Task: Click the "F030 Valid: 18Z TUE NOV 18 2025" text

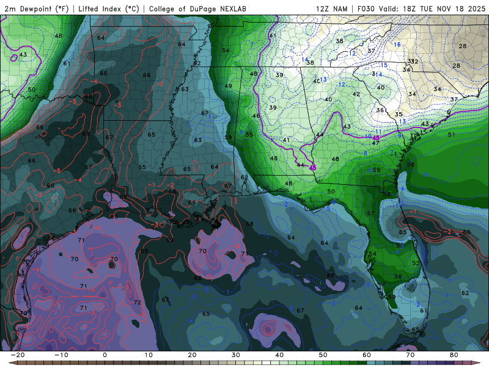Action: click(x=422, y=9)
